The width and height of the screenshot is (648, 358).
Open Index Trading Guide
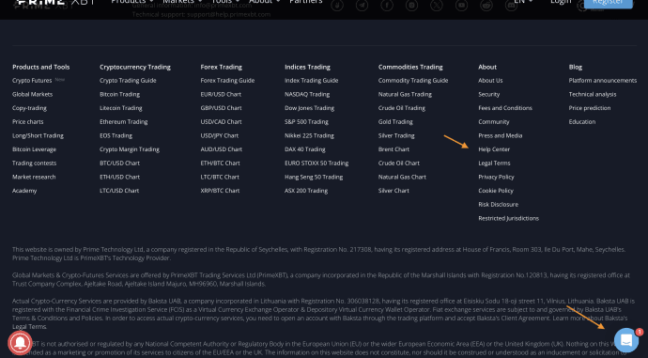(x=311, y=81)
